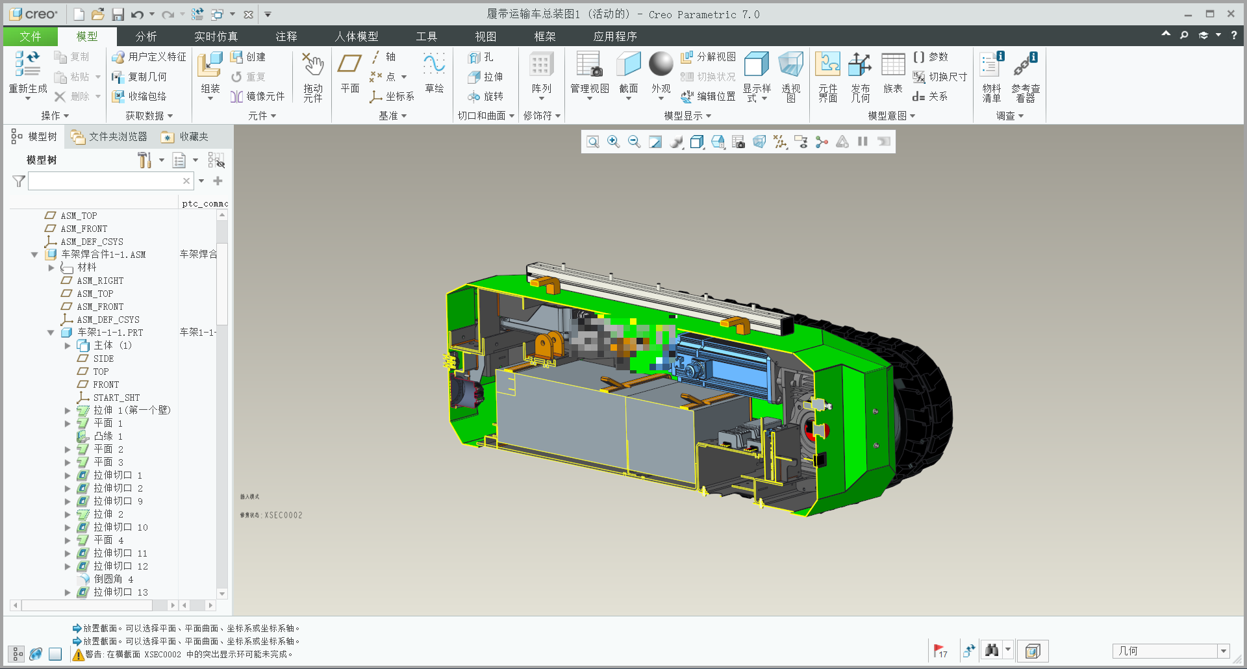Click the 镜像元件 (Mirror Component) button
1247x669 pixels.
[258, 96]
